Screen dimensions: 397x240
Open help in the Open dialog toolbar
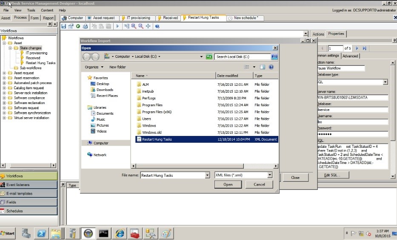coord(271,67)
